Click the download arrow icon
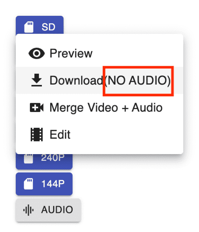The image size is (199, 232). coord(36,80)
